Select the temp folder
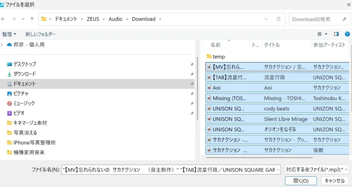The width and height of the screenshot is (352, 187). (x=216, y=57)
